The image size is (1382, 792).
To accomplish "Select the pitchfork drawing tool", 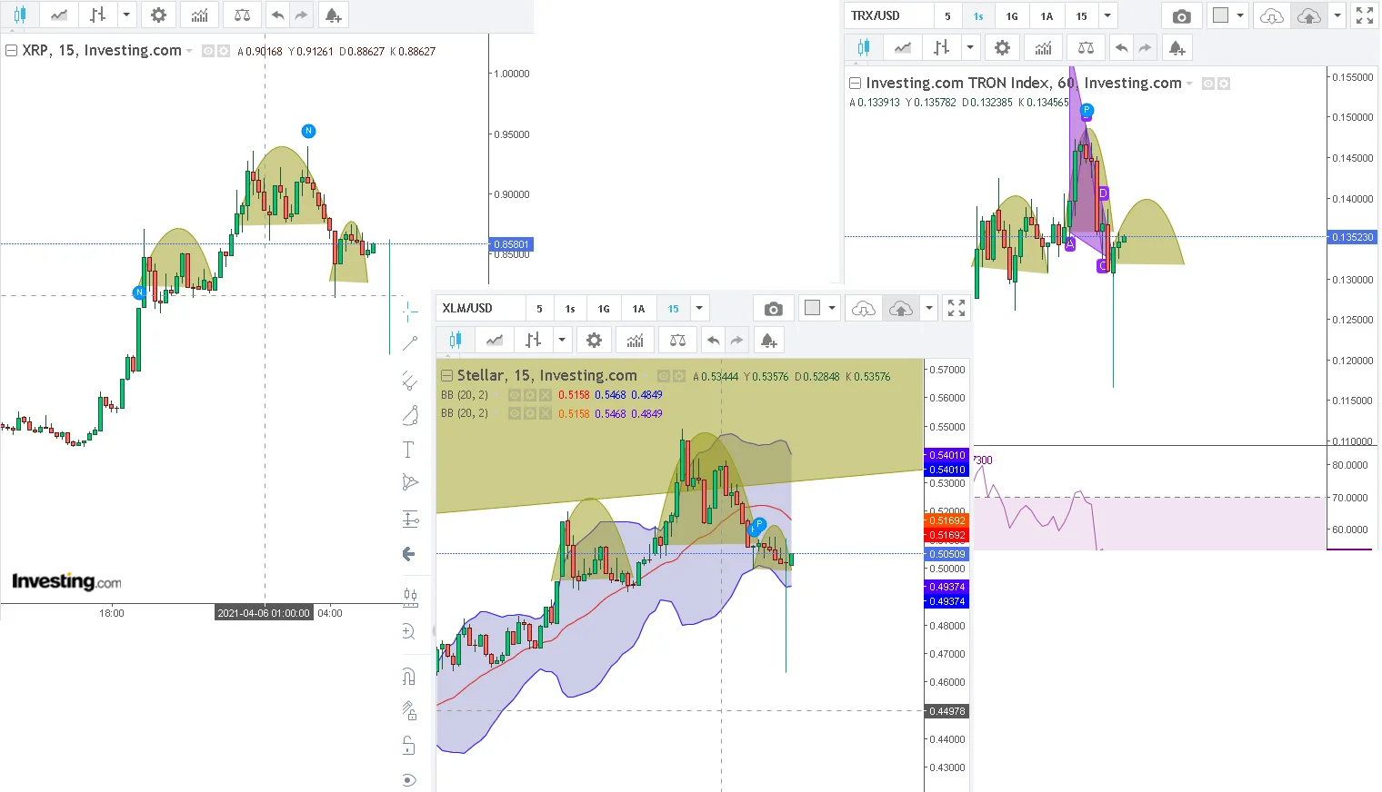I will tap(410, 381).
